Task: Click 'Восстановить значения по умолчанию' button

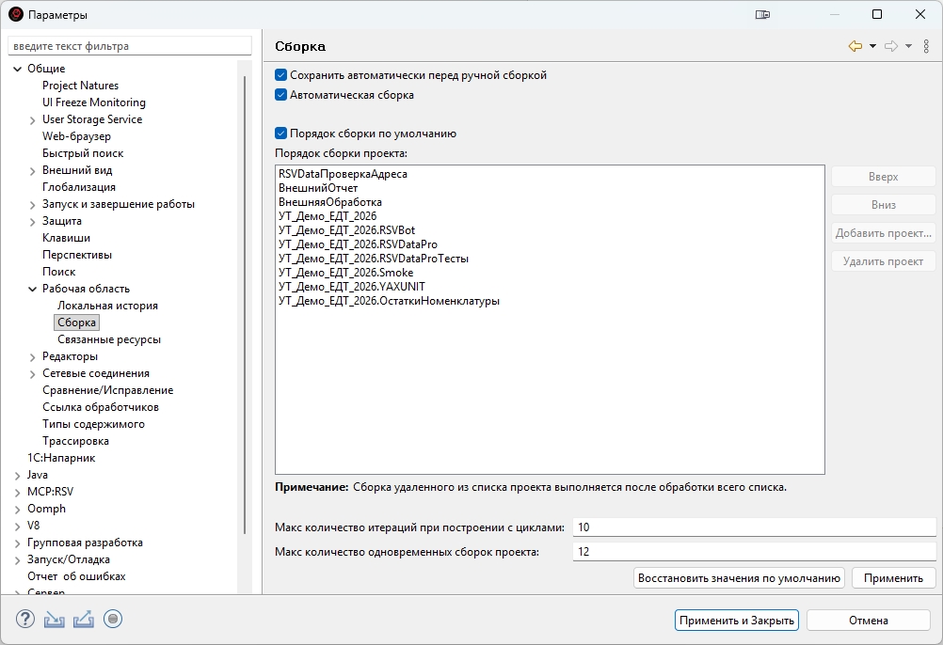Action: pyautogui.click(x=739, y=577)
